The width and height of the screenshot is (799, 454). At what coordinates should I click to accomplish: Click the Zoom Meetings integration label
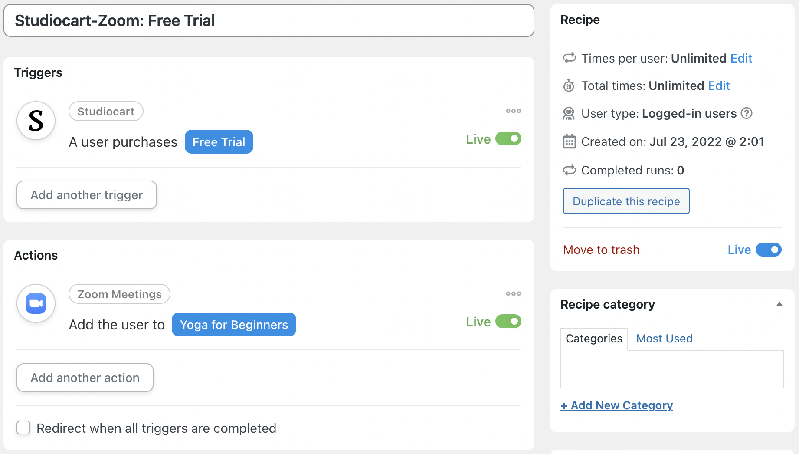point(119,294)
